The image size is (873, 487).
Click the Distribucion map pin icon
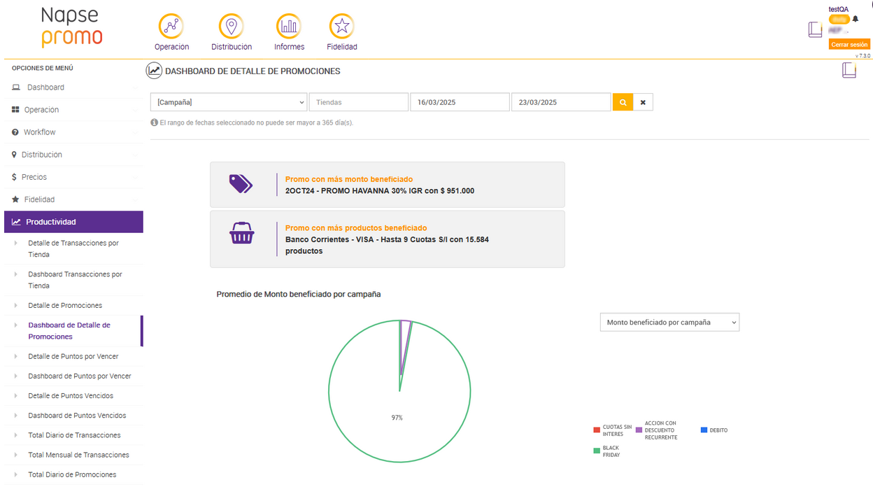232,27
